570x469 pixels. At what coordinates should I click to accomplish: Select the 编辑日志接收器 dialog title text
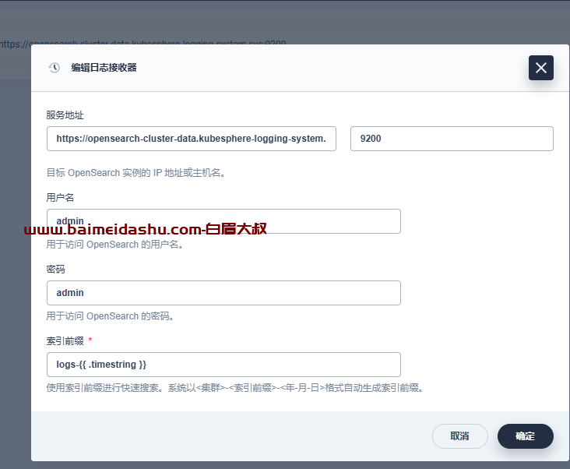(x=104, y=68)
